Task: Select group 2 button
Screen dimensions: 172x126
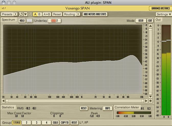Action: point(27,122)
